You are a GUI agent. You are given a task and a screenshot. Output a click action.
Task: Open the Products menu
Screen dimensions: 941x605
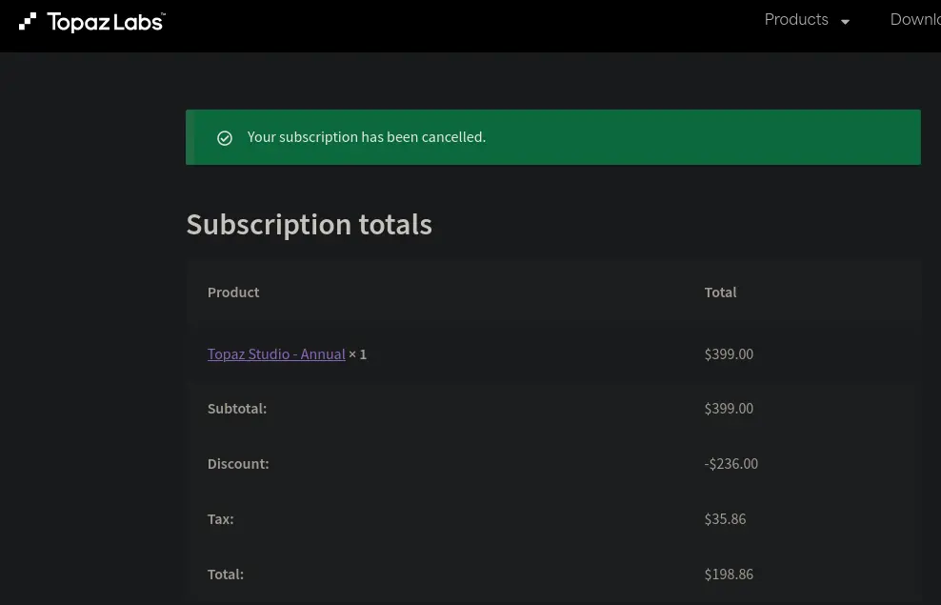click(x=796, y=20)
